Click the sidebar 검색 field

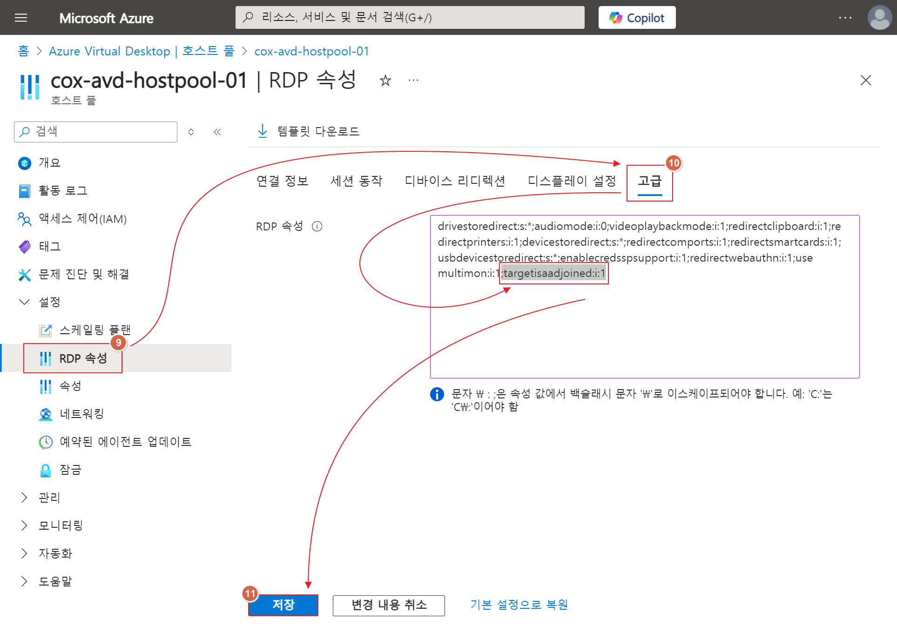[x=96, y=132]
